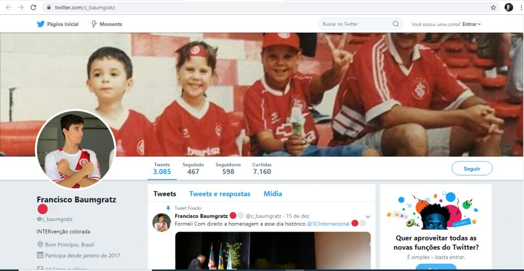Click the calendar icon beside join date
The image size is (524, 271).
40,256
